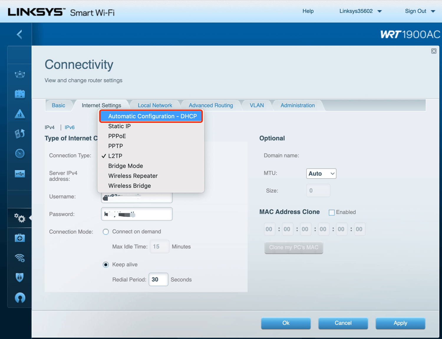Open the Speed Test gauge icon
The image size is (442, 339).
[x=20, y=153]
